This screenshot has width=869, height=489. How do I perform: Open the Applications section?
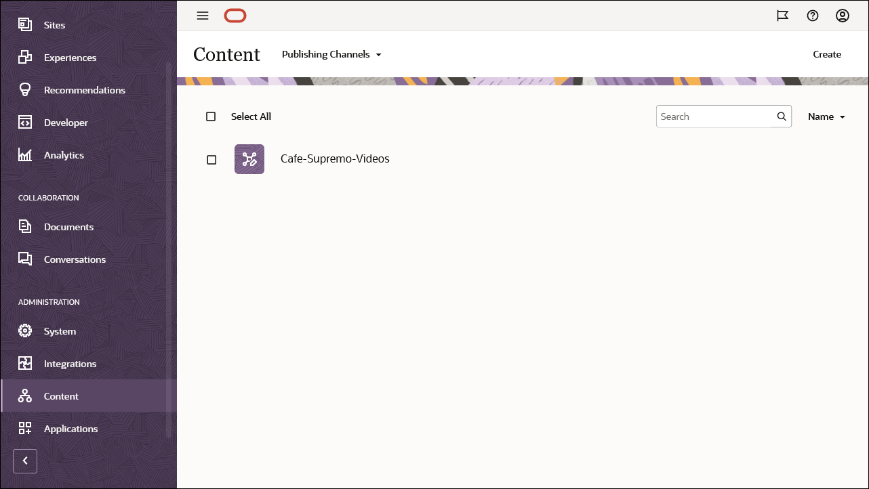click(70, 428)
